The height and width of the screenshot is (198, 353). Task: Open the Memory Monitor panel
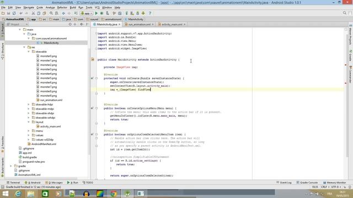click(x=335, y=183)
